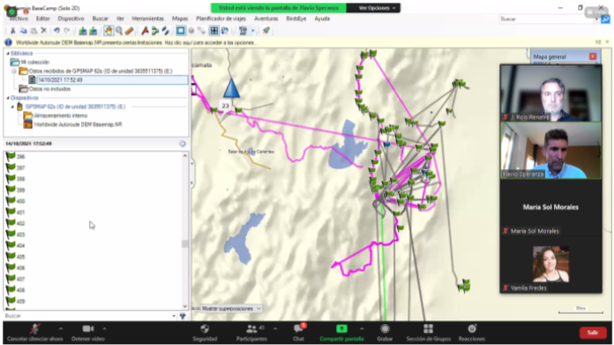The image size is (614, 345).
Task: Click the Cut scissors icon
Action: coord(12,31)
